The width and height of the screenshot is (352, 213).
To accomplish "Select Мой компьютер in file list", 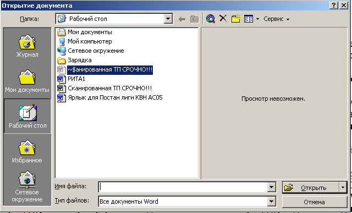I will [84, 42].
